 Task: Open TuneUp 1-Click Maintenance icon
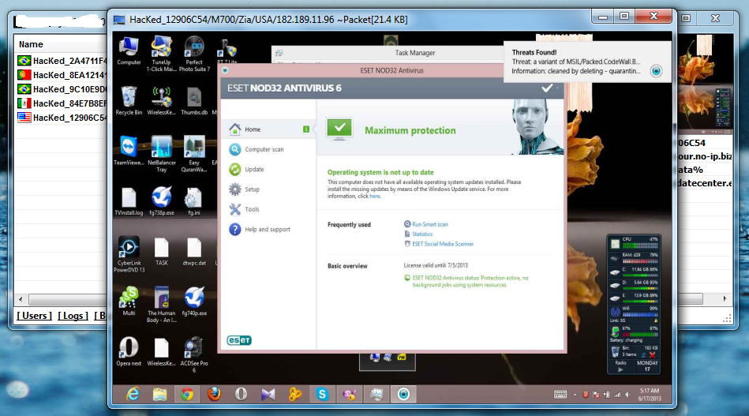pos(162,54)
